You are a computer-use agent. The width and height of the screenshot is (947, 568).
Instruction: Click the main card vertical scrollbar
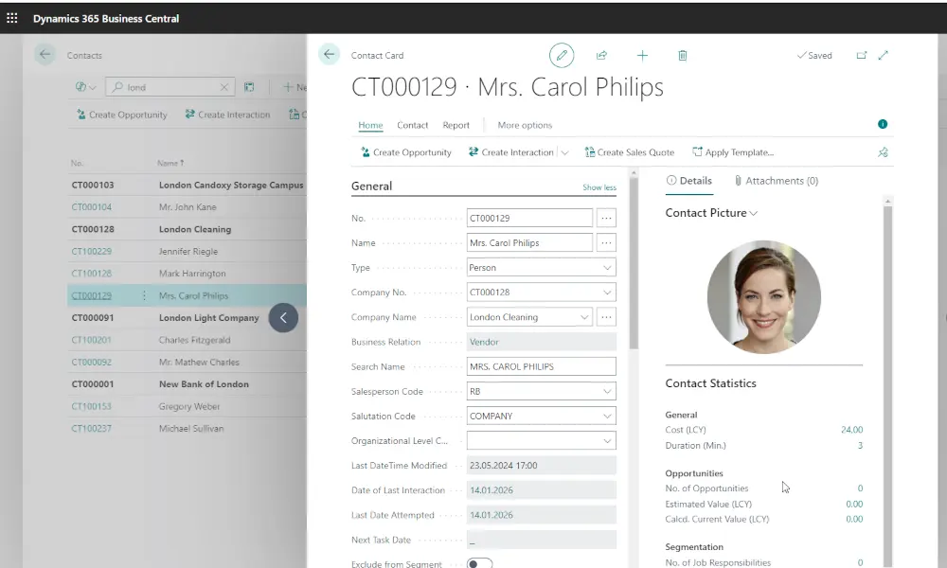634,263
